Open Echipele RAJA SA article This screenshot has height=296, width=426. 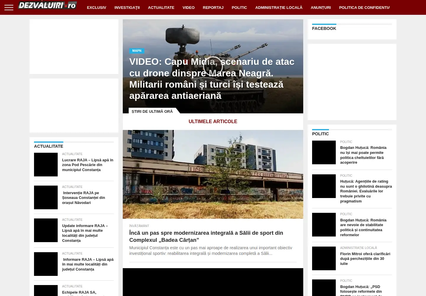click(84, 293)
